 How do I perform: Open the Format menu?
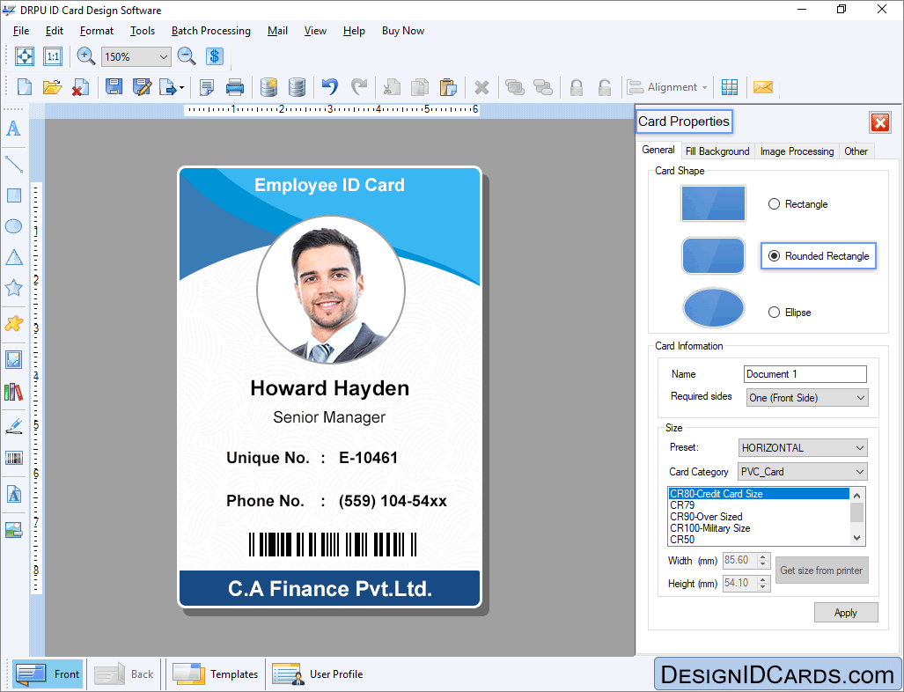pos(96,31)
